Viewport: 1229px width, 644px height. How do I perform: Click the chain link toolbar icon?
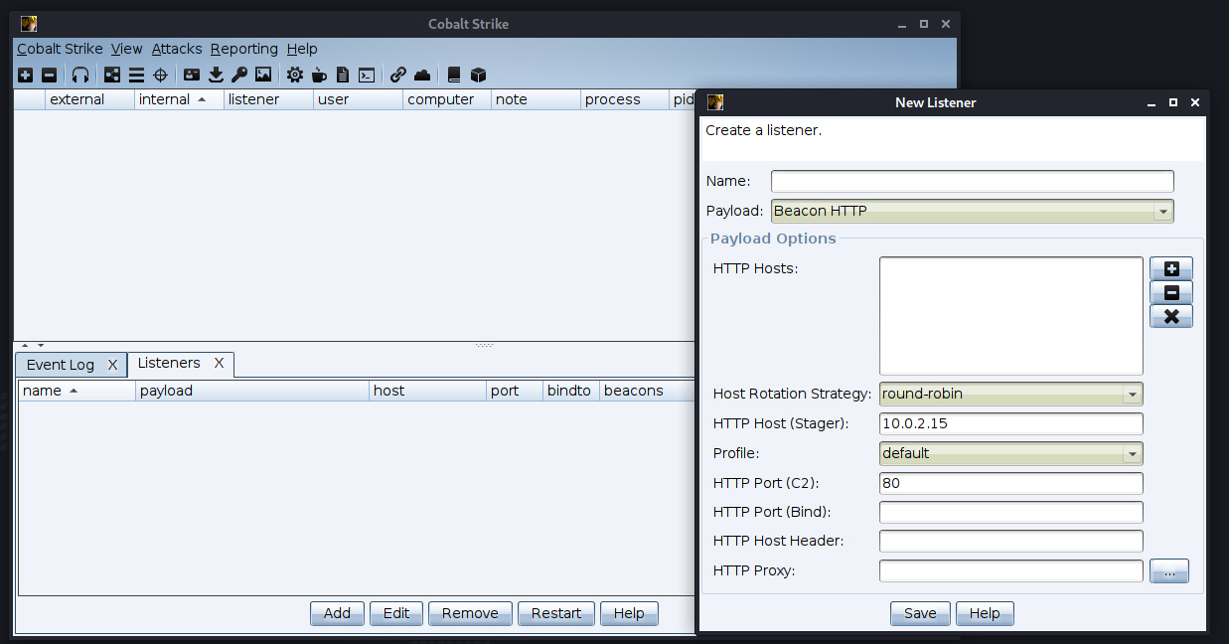[x=398, y=75]
